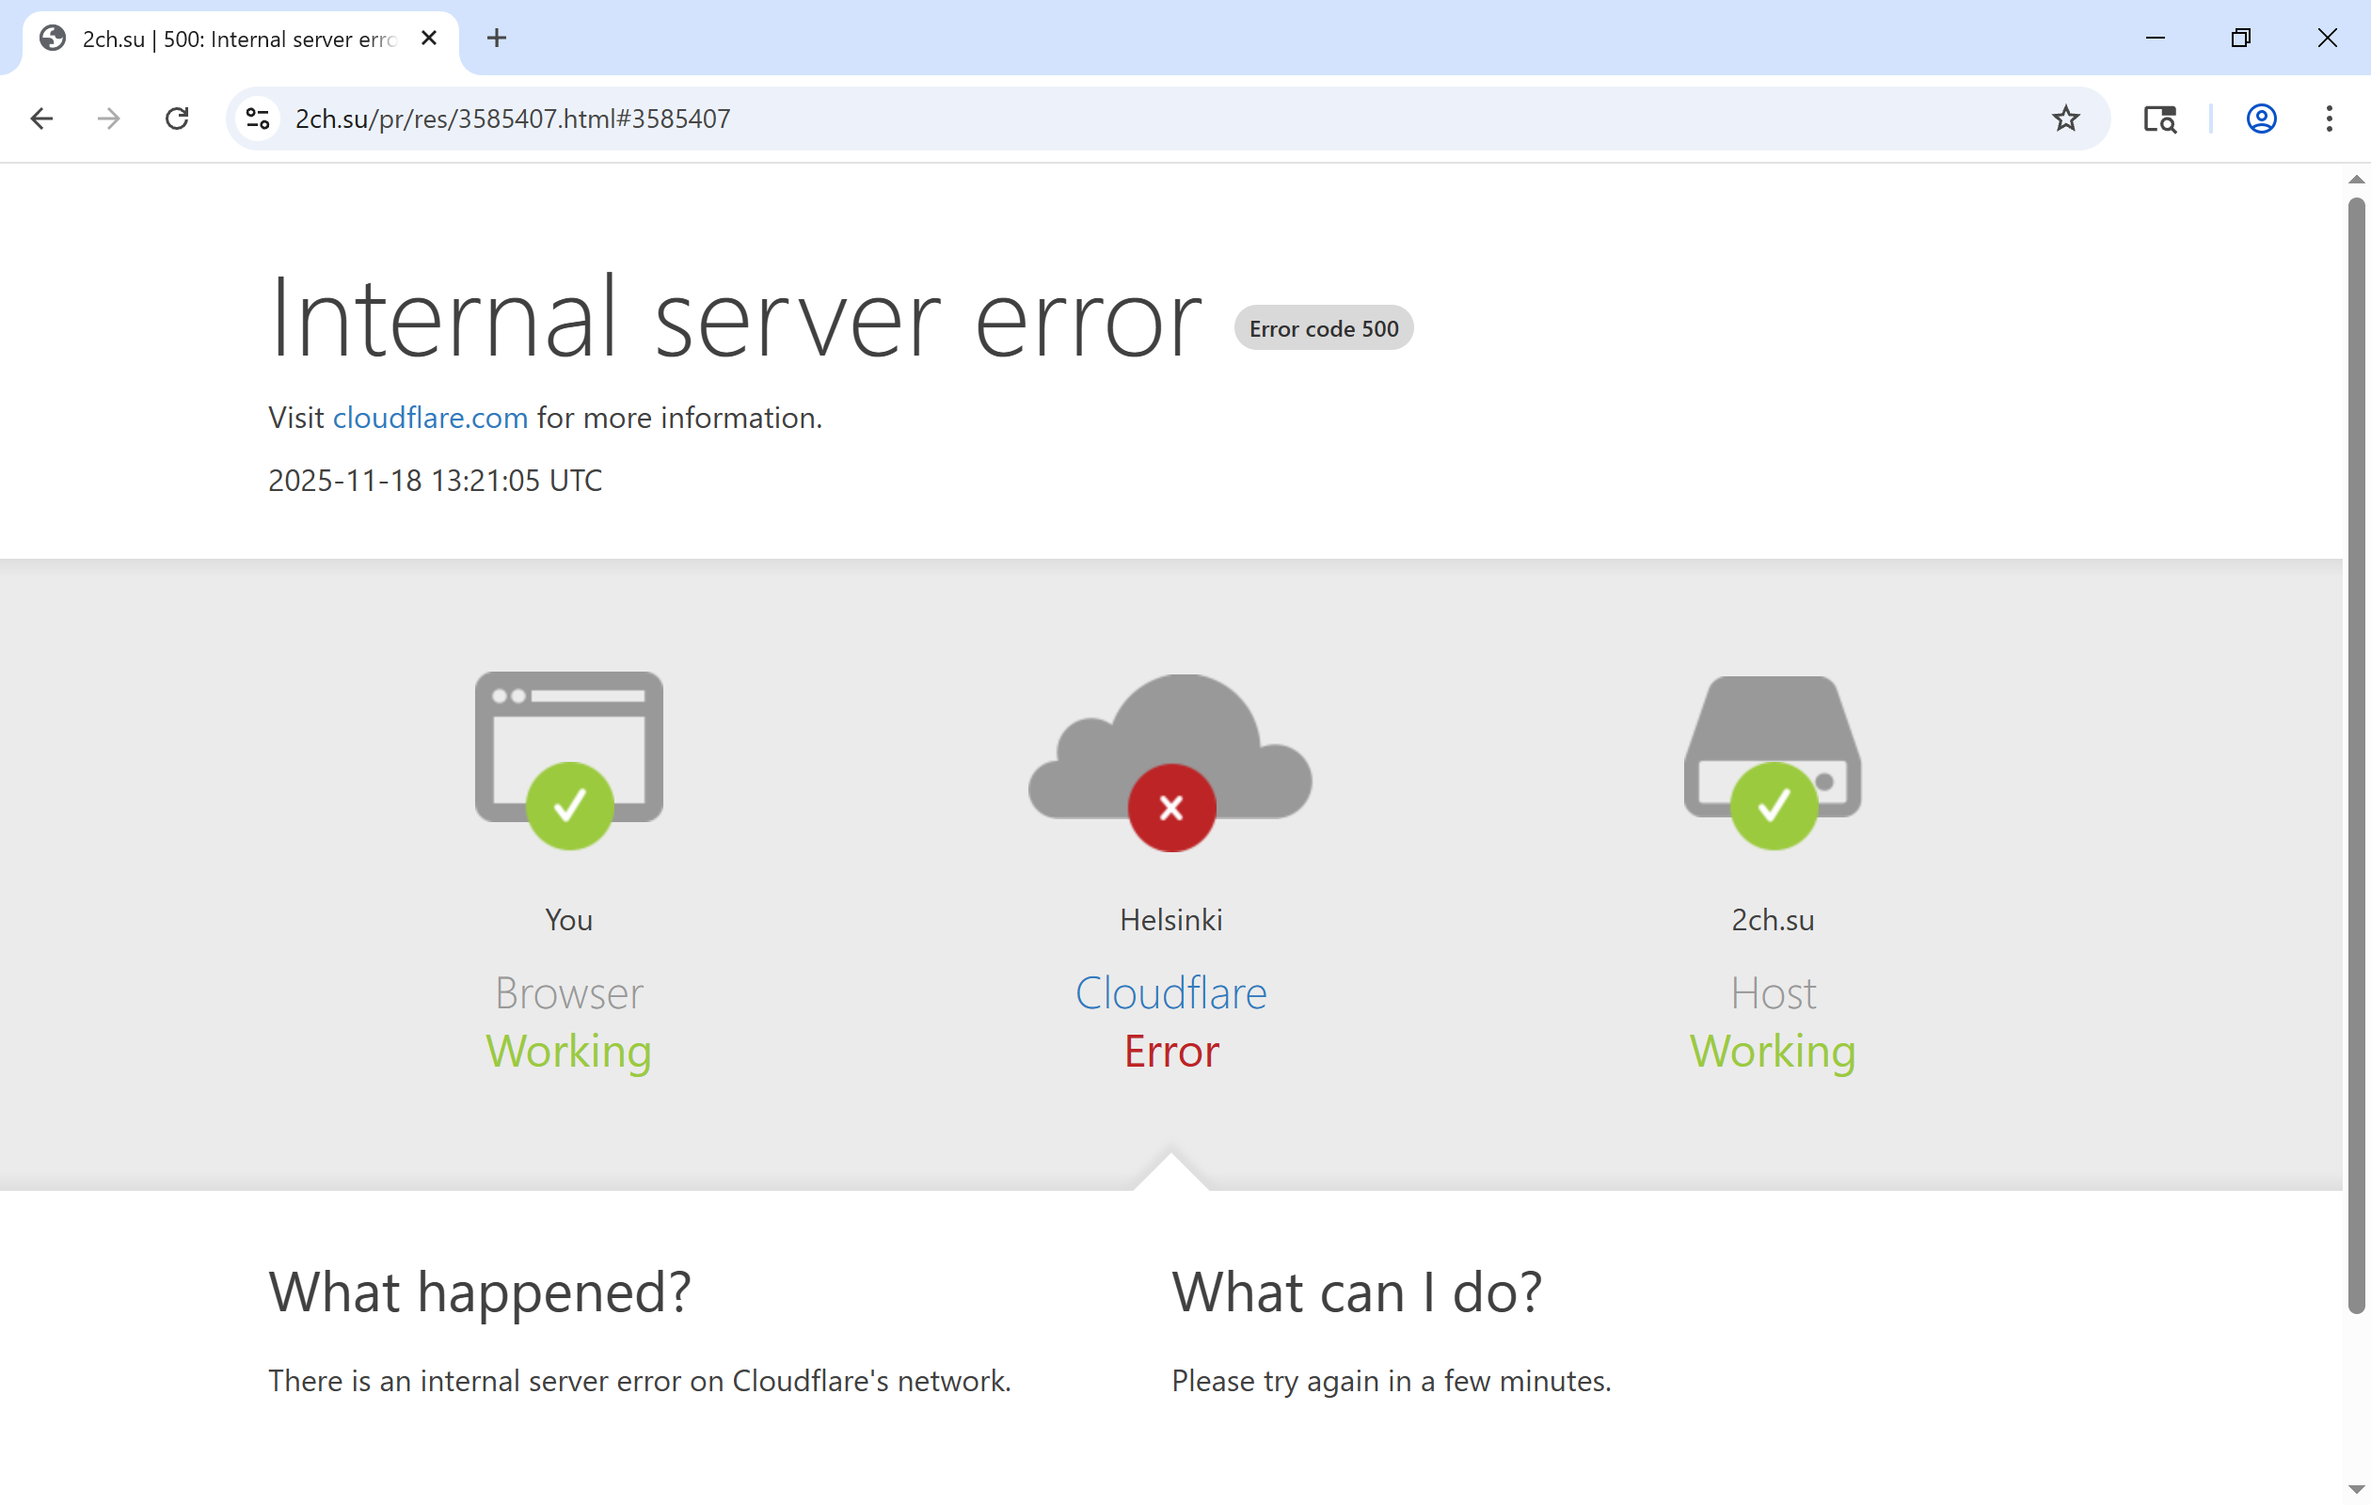Screen dimensions: 2371x1505
Task: Open the Google Lens search icon
Action: 2159,119
